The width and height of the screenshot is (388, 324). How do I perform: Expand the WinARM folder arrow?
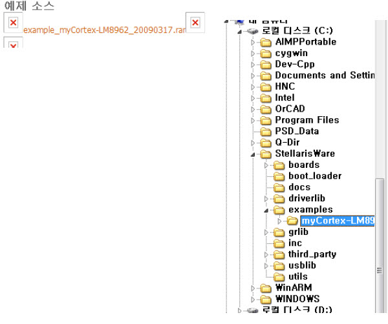(253, 289)
